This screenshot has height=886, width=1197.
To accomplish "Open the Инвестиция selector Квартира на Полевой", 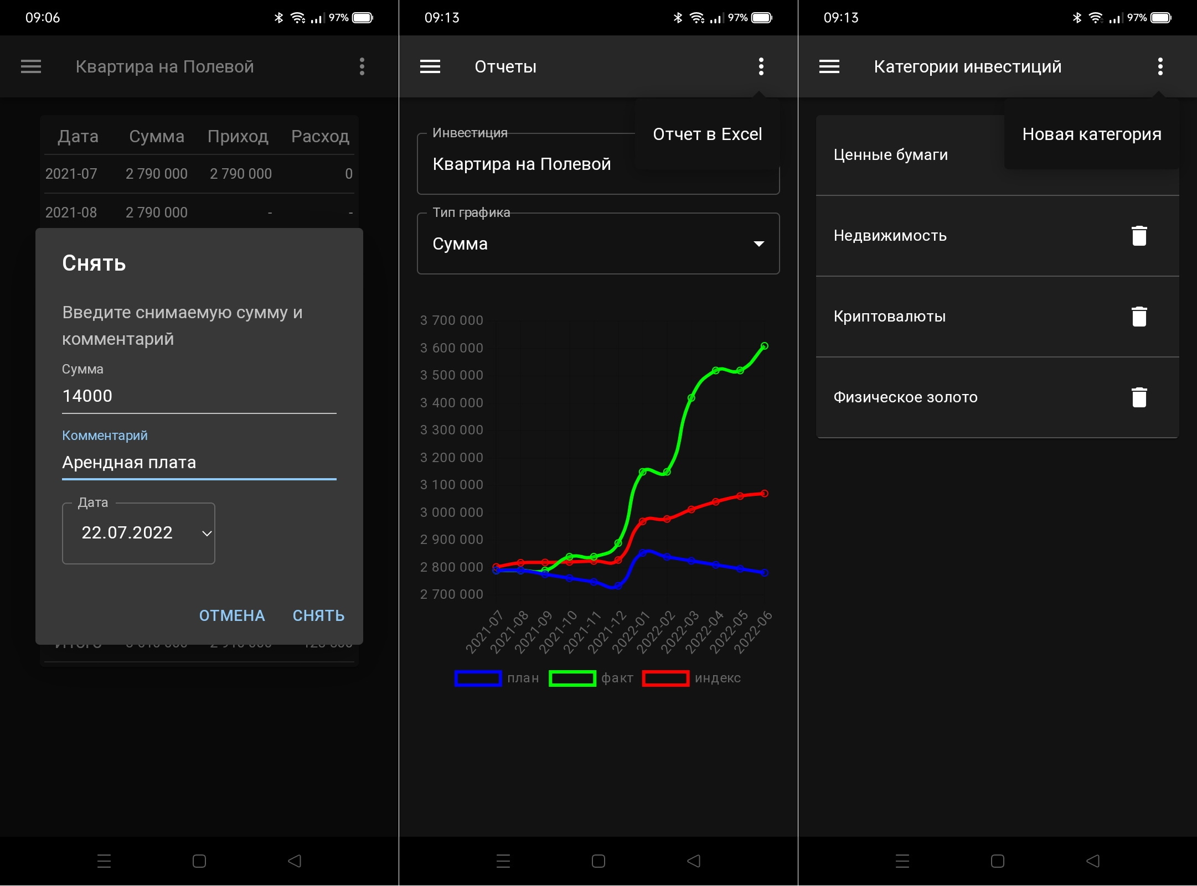I will click(522, 164).
